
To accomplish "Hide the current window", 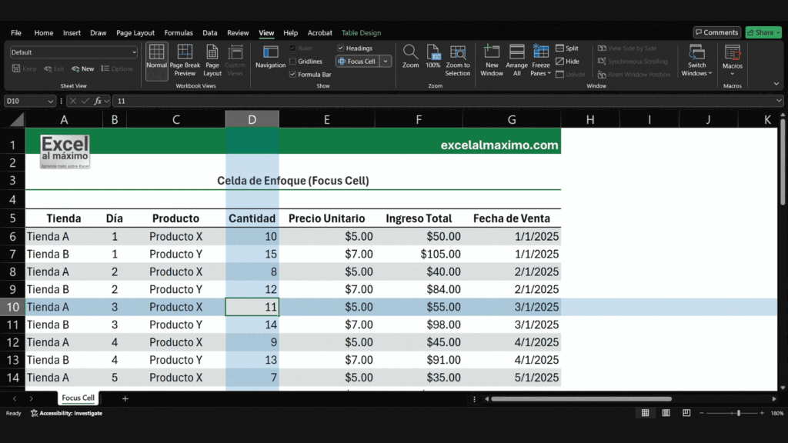I will point(567,62).
